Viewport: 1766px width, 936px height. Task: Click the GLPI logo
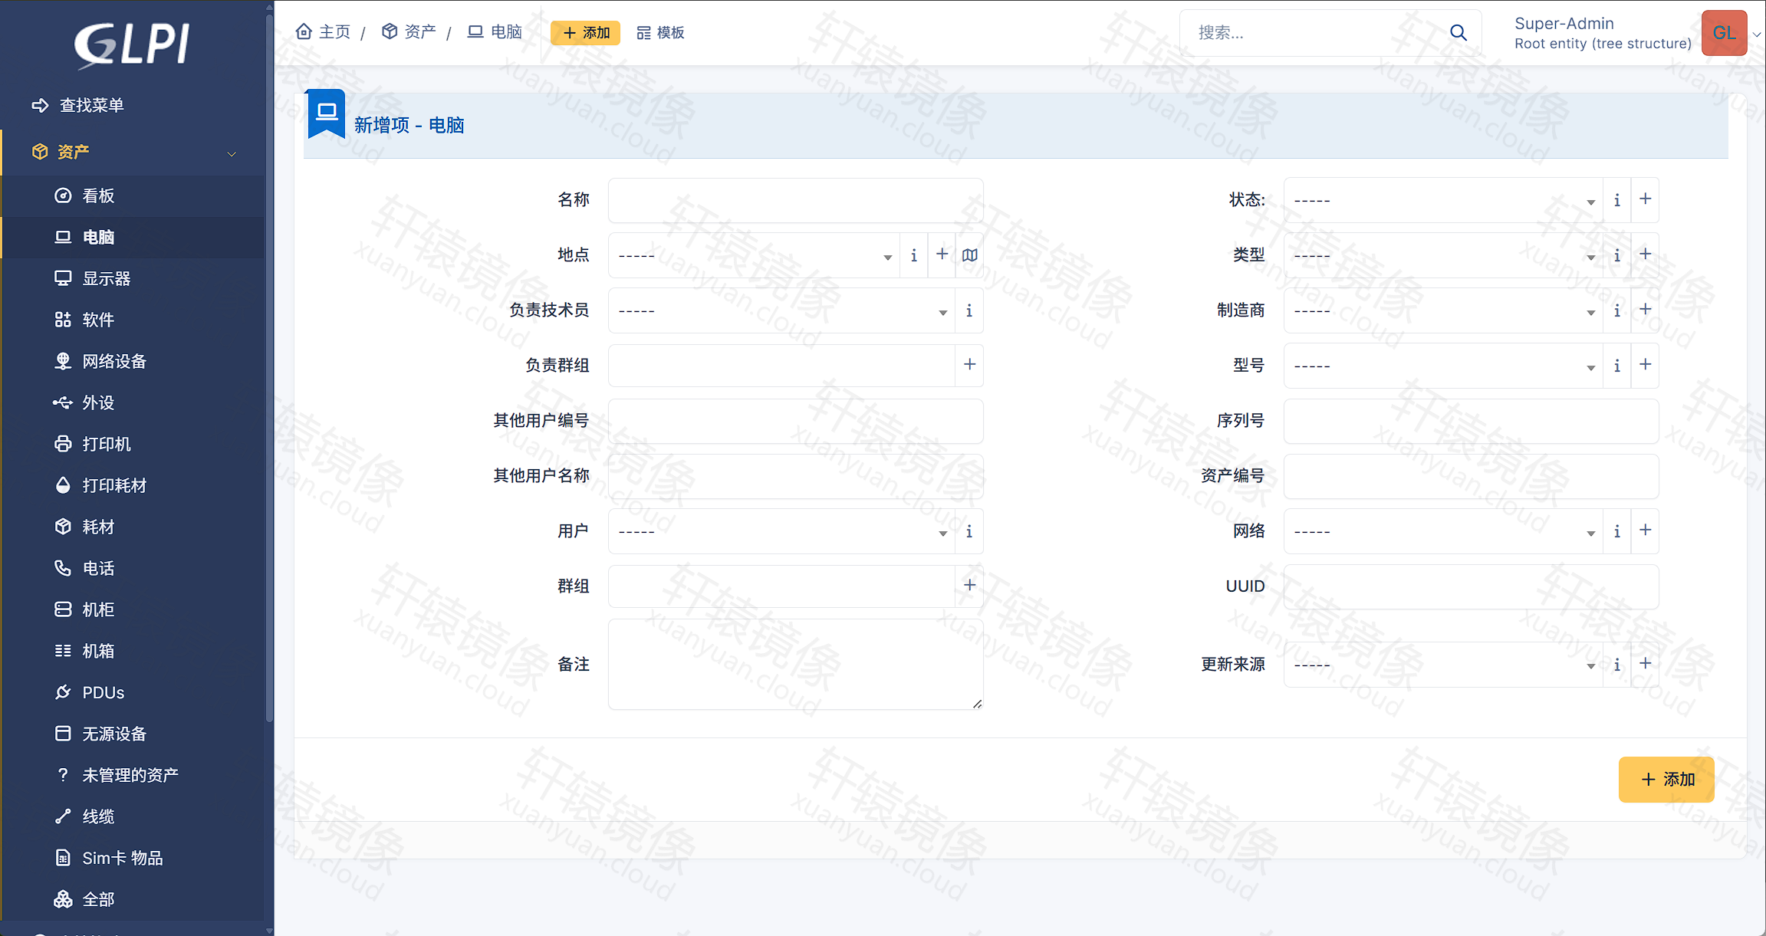[x=132, y=44]
